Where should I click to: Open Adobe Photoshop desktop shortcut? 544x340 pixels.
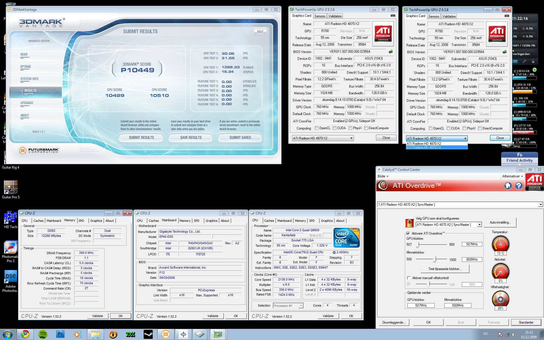point(10,281)
